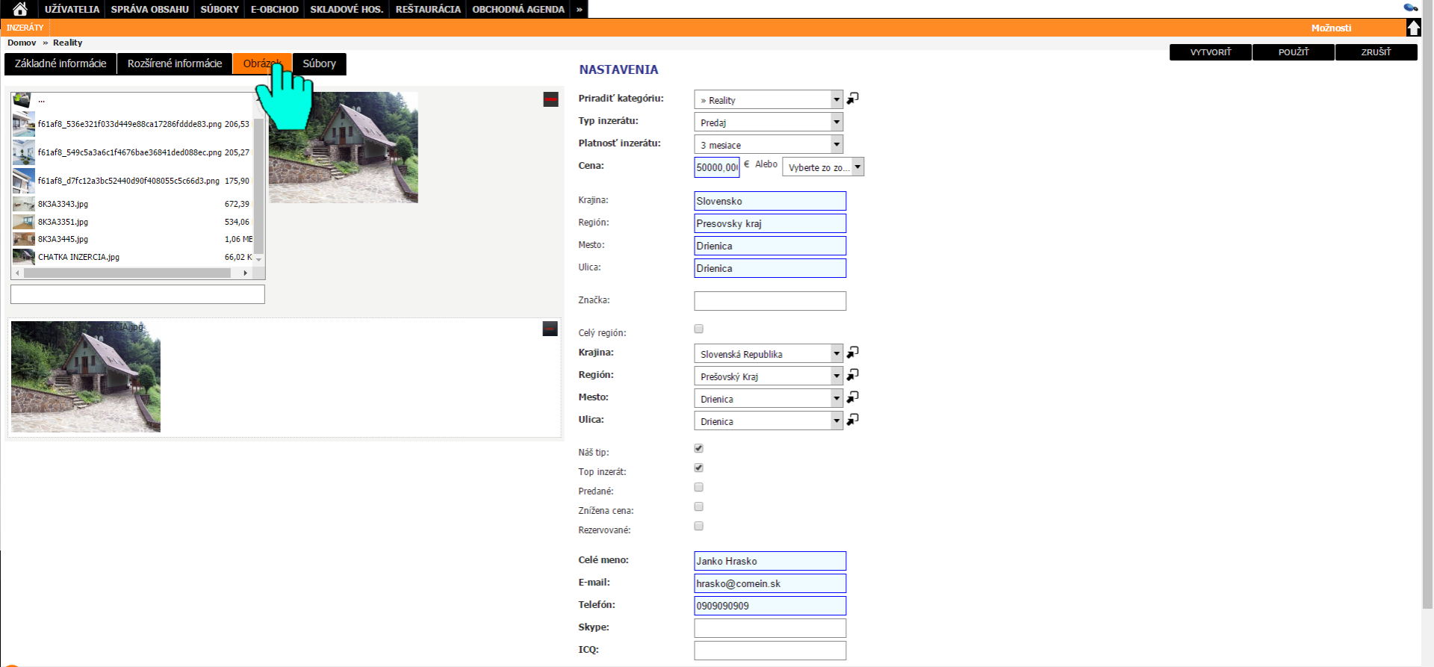Remove attached CHATKA INZERCIA image with minus icon
The width and height of the screenshot is (1434, 667).
coord(550,329)
